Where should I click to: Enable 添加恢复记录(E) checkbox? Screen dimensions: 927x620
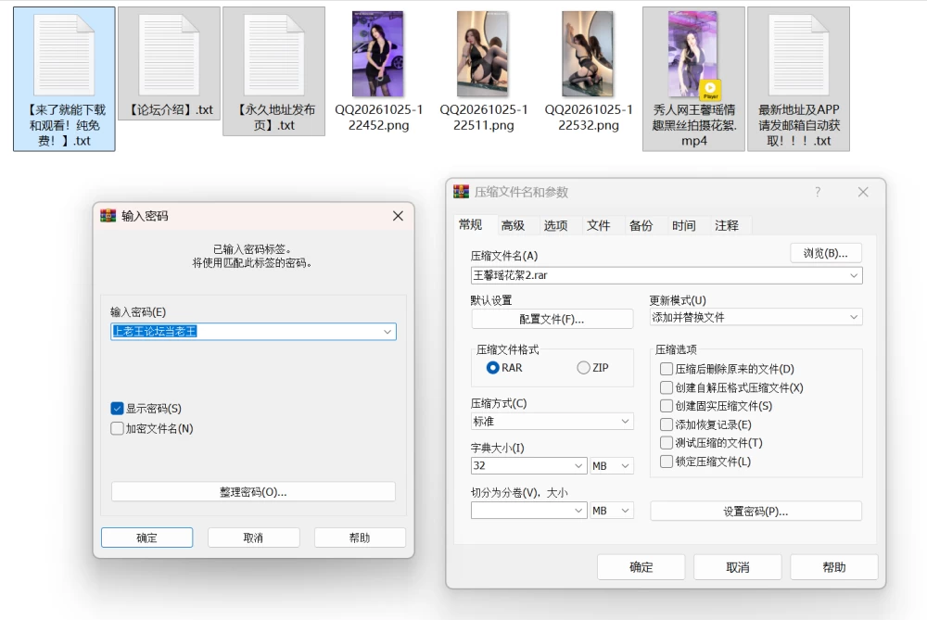(x=667, y=424)
